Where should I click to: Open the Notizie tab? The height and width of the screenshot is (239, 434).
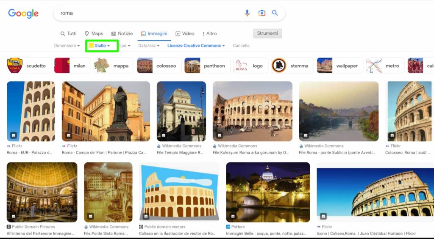coord(122,33)
